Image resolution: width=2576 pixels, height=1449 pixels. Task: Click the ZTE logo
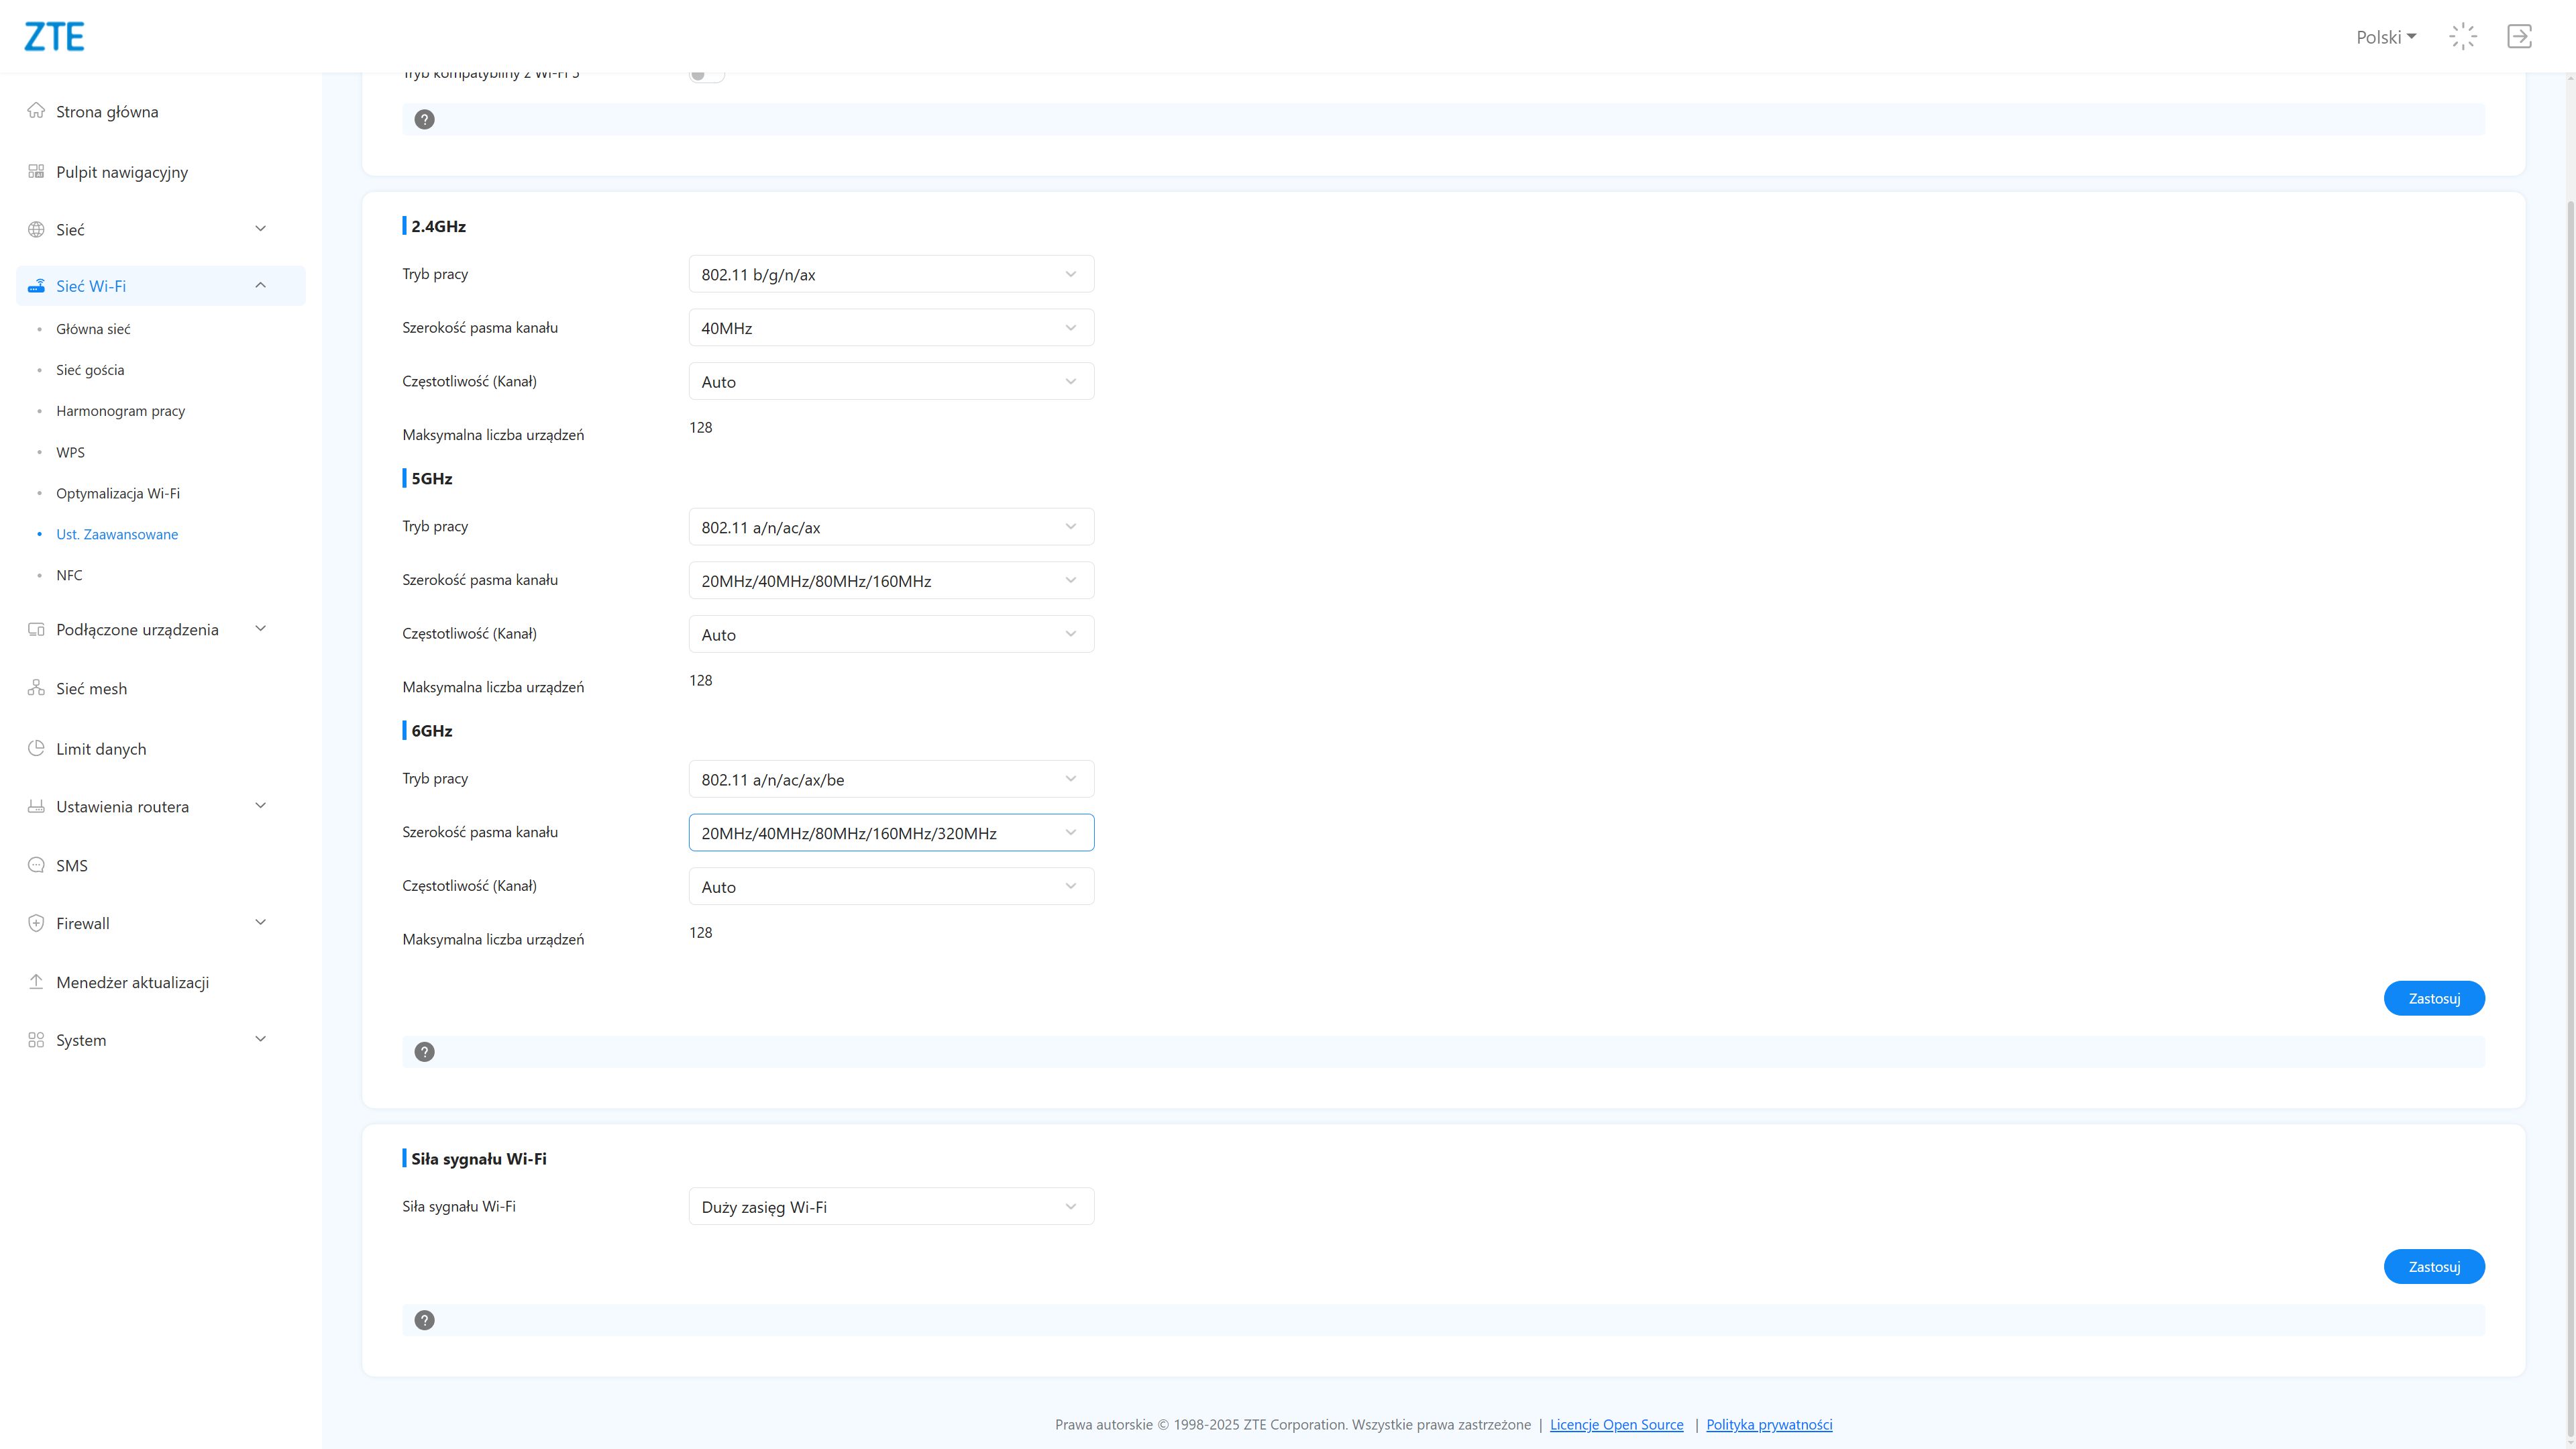click(x=54, y=37)
